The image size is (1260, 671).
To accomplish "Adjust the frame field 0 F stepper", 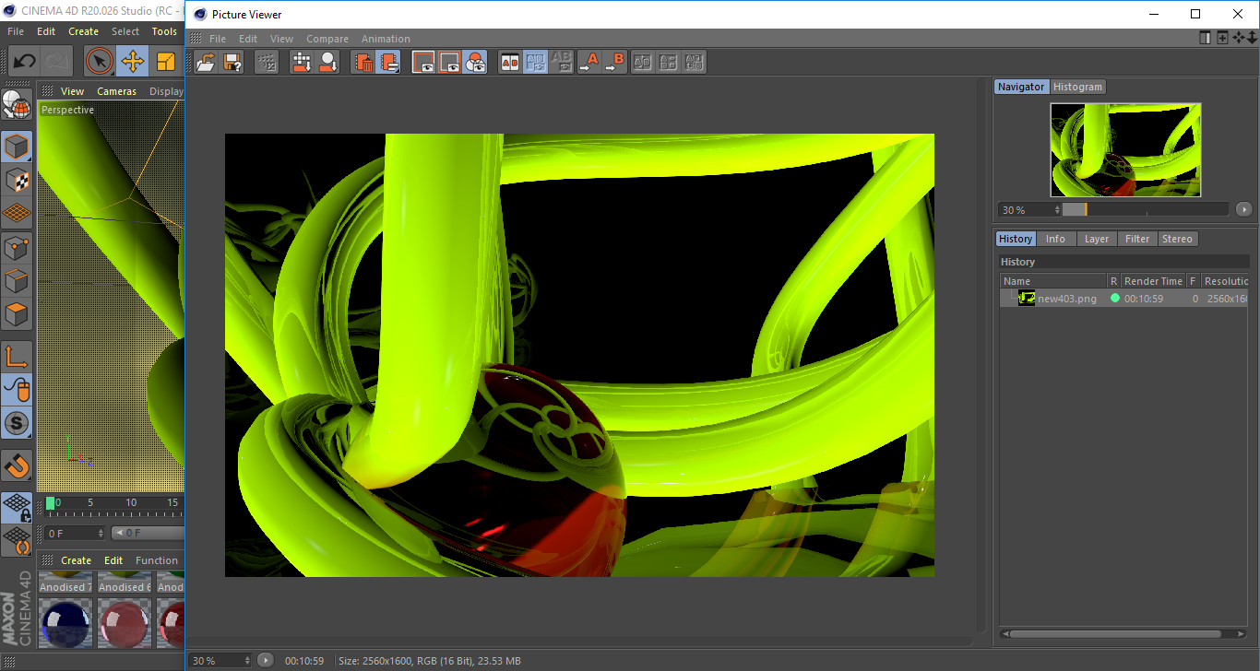I will pos(101,533).
